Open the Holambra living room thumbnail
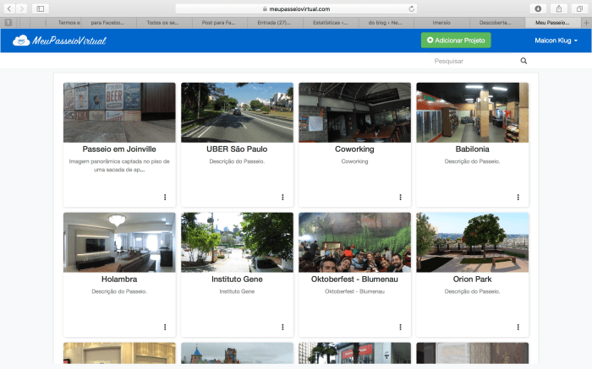This screenshot has height=369, width=592. (x=119, y=242)
